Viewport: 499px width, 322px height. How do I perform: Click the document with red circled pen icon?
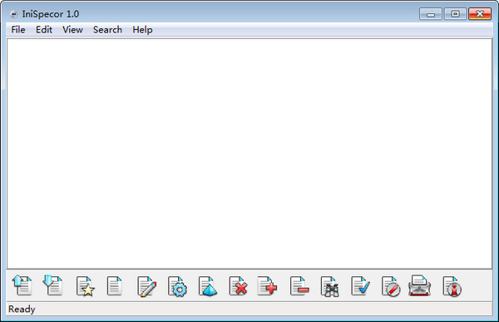[391, 286]
